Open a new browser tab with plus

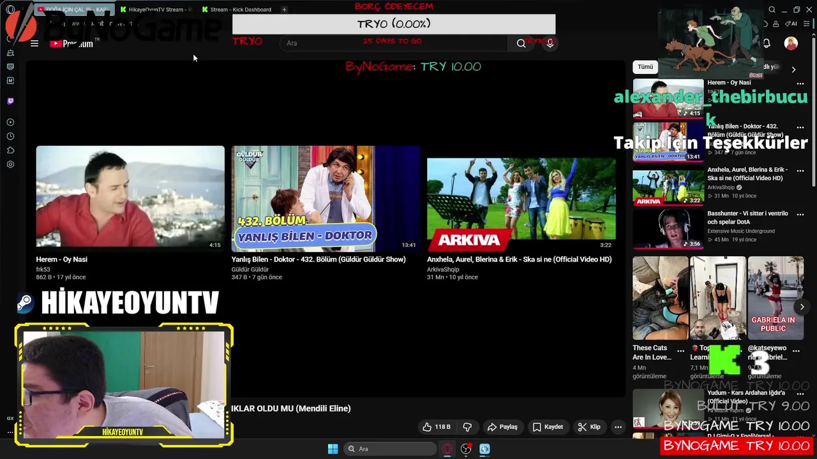284,10
